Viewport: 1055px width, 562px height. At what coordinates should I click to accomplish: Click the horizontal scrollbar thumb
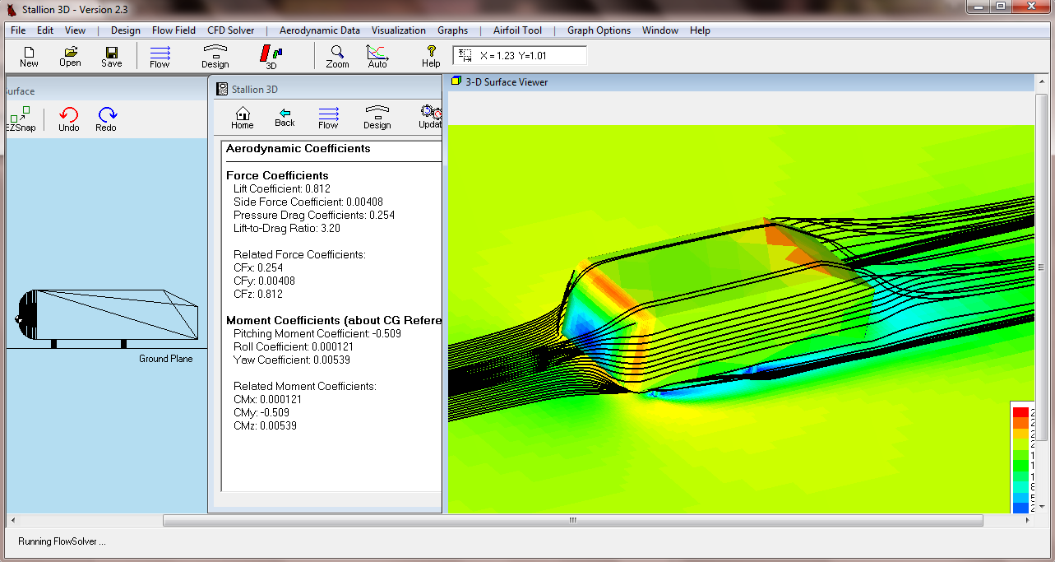point(572,521)
